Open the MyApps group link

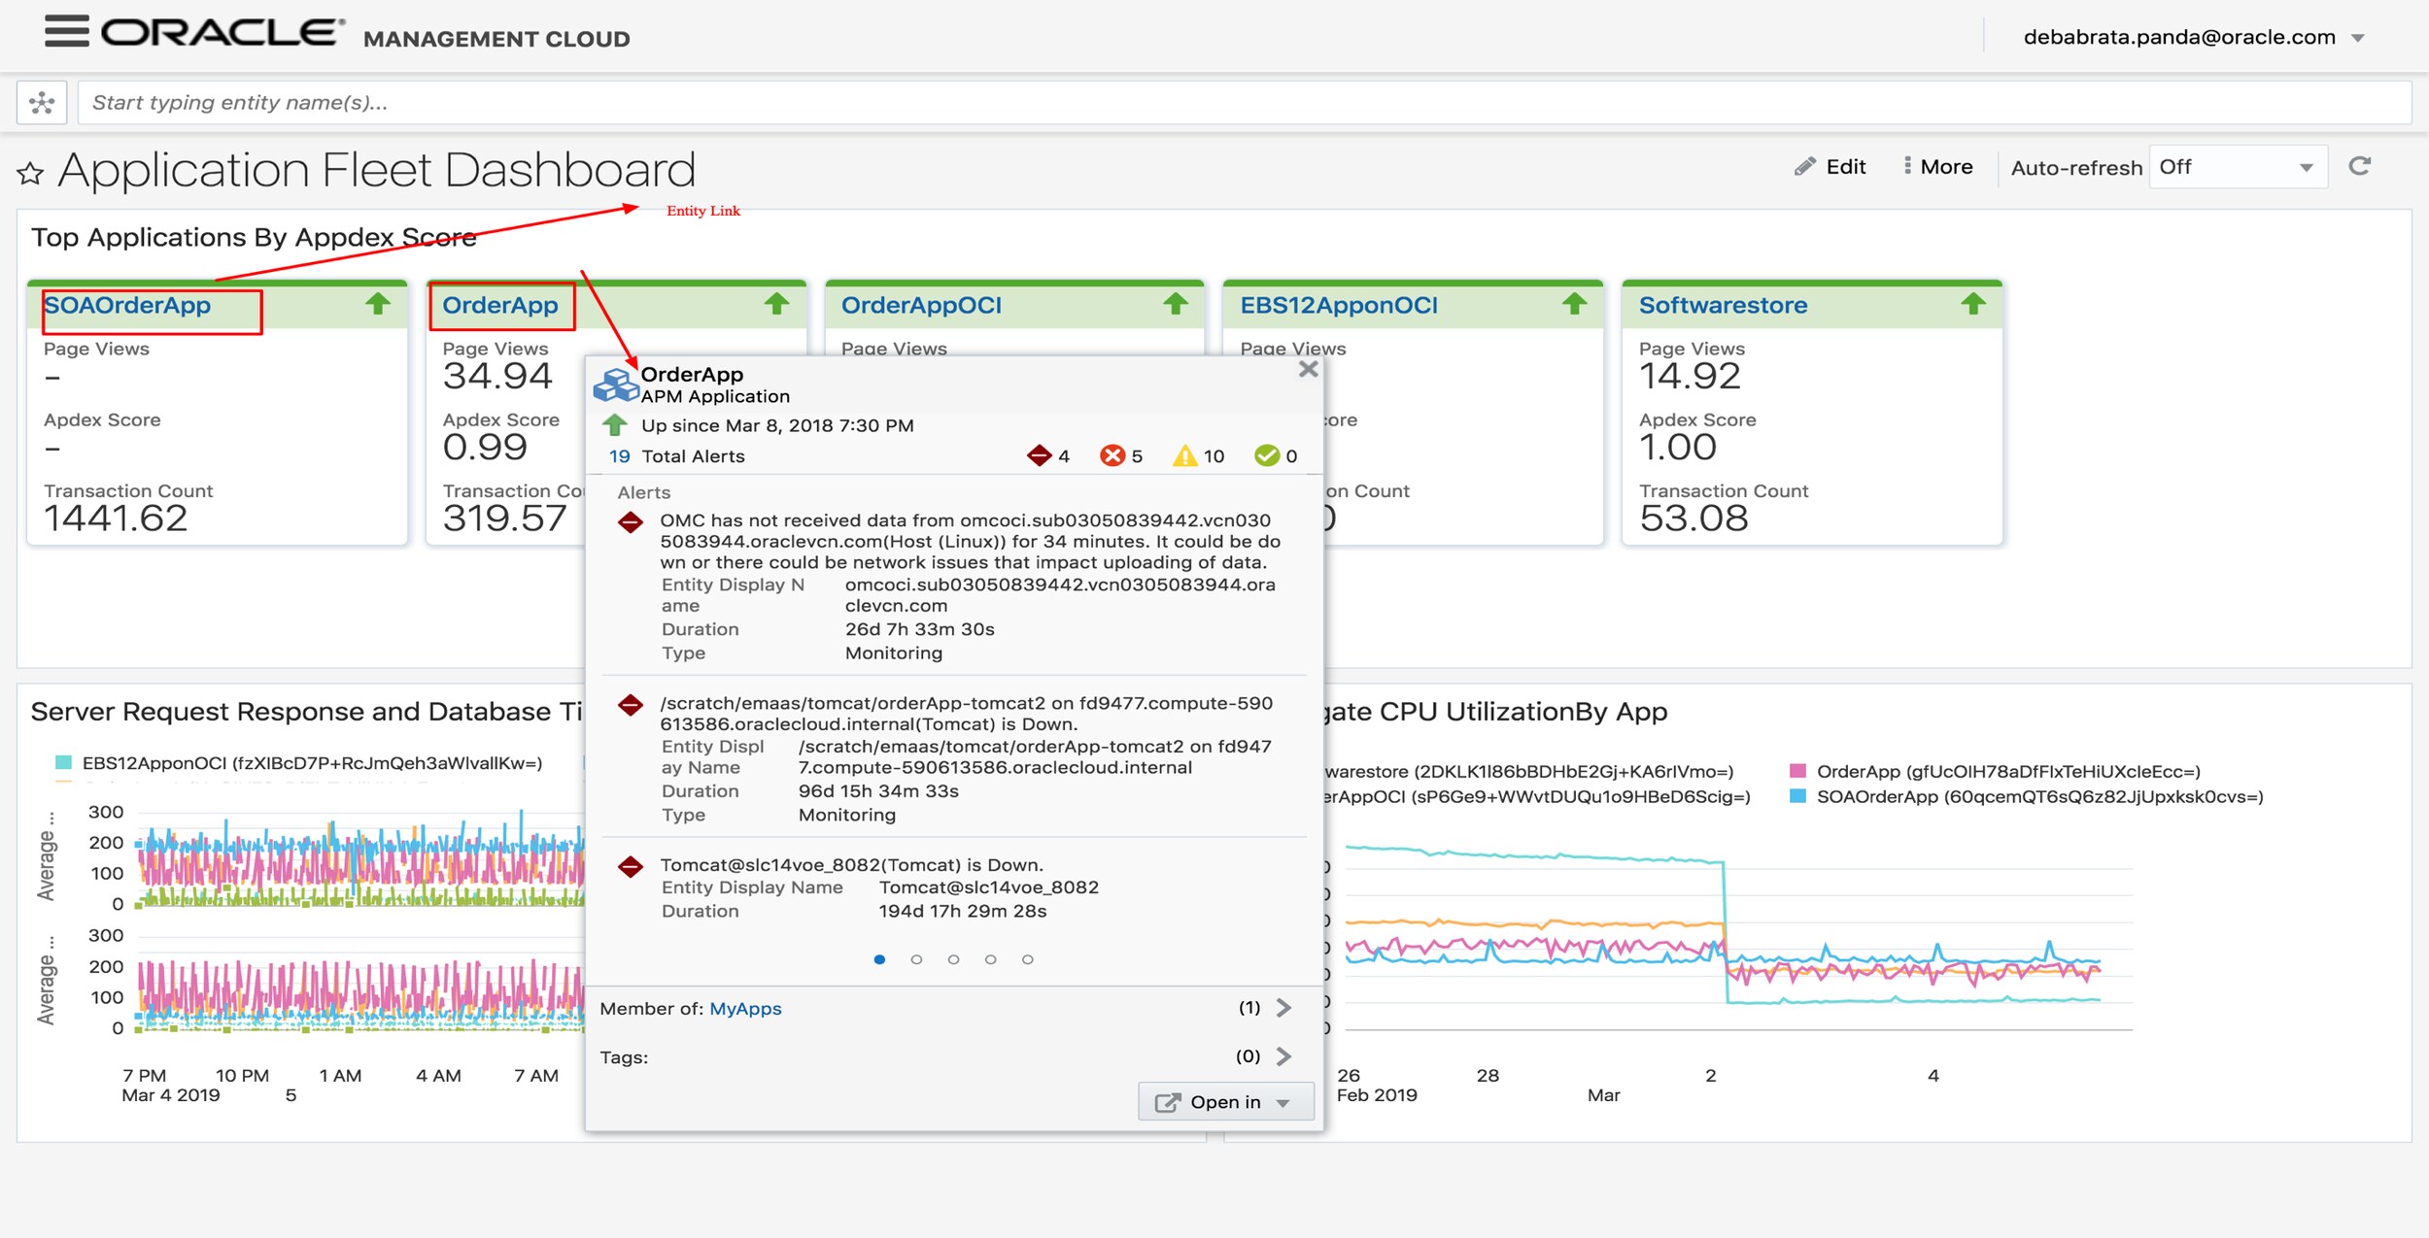pyautogui.click(x=745, y=1009)
